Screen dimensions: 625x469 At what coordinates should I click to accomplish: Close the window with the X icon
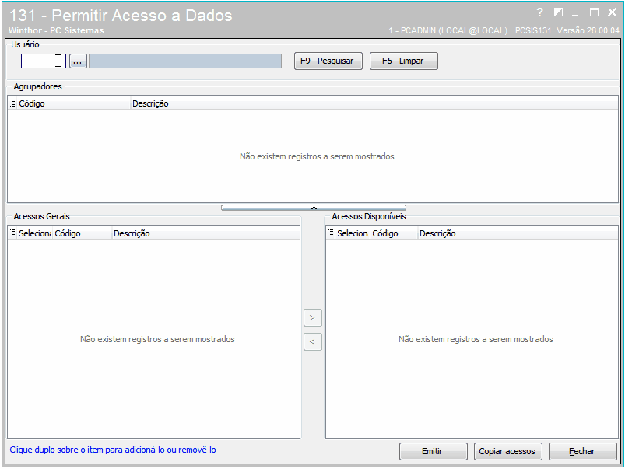[x=613, y=12]
